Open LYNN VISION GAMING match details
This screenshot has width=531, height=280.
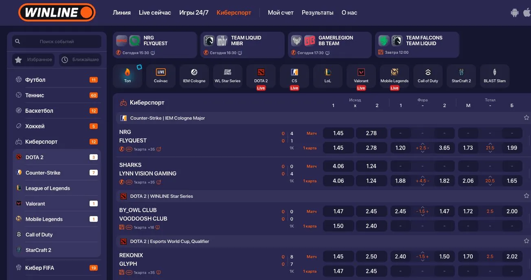pyautogui.click(x=148, y=173)
